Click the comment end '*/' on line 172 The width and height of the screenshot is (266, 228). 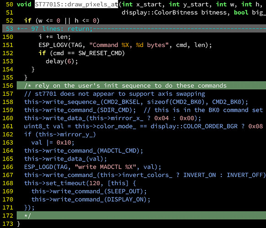coord(27,216)
